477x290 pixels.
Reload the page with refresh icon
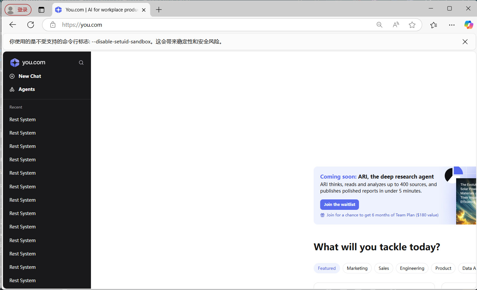pyautogui.click(x=31, y=25)
